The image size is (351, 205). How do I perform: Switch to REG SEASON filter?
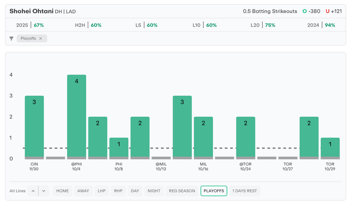click(182, 191)
